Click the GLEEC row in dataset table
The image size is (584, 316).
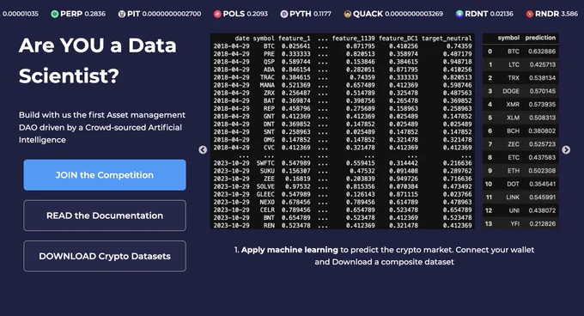343,194
